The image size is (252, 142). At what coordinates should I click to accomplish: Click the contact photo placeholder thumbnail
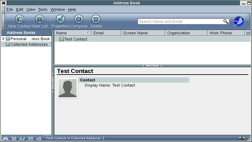68,88
